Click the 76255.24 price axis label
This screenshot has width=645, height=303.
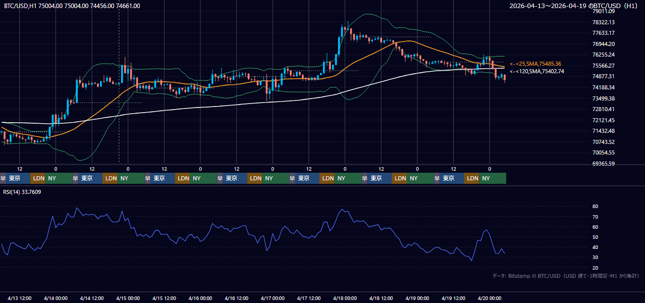(604, 55)
